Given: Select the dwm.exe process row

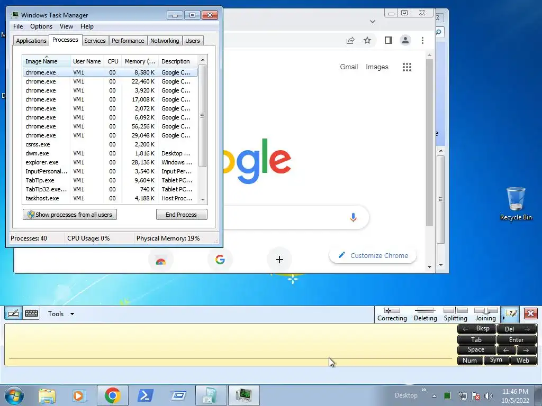Looking at the screenshot, I should coord(110,153).
